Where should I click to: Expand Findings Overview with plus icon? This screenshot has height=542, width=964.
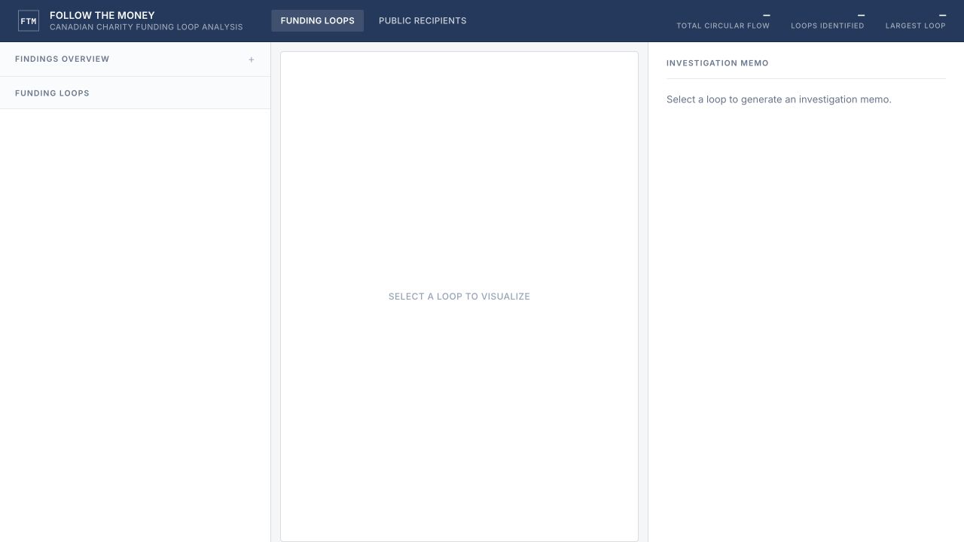(x=252, y=59)
